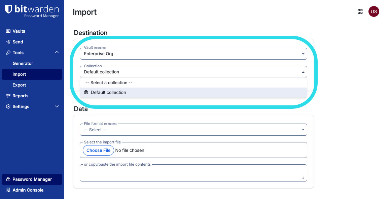Click the Send paper plane icon
This screenshot has height=199, width=389.
click(8, 42)
